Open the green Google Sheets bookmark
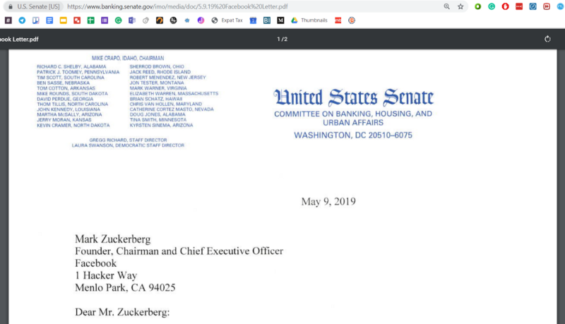Screen dimensions: 565x324 pyautogui.click(x=91, y=20)
